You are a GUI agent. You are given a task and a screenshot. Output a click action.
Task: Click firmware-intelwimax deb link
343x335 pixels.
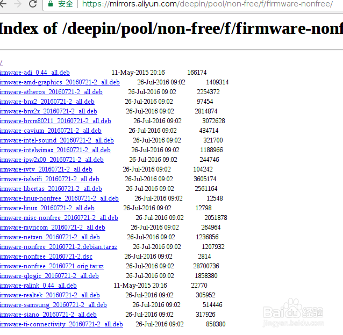pos(55,150)
